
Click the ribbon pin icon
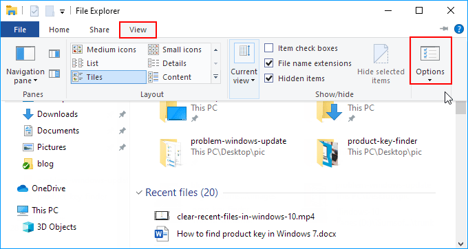click(x=445, y=29)
